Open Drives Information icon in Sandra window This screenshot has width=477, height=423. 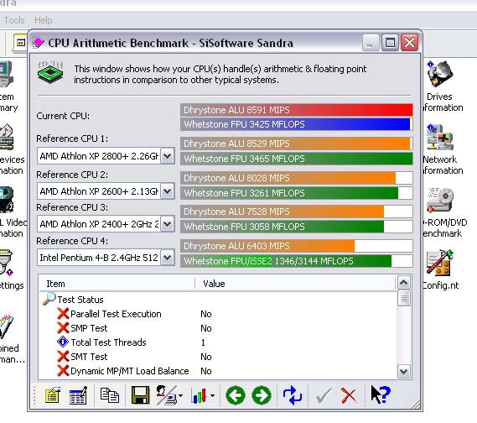tap(440, 75)
